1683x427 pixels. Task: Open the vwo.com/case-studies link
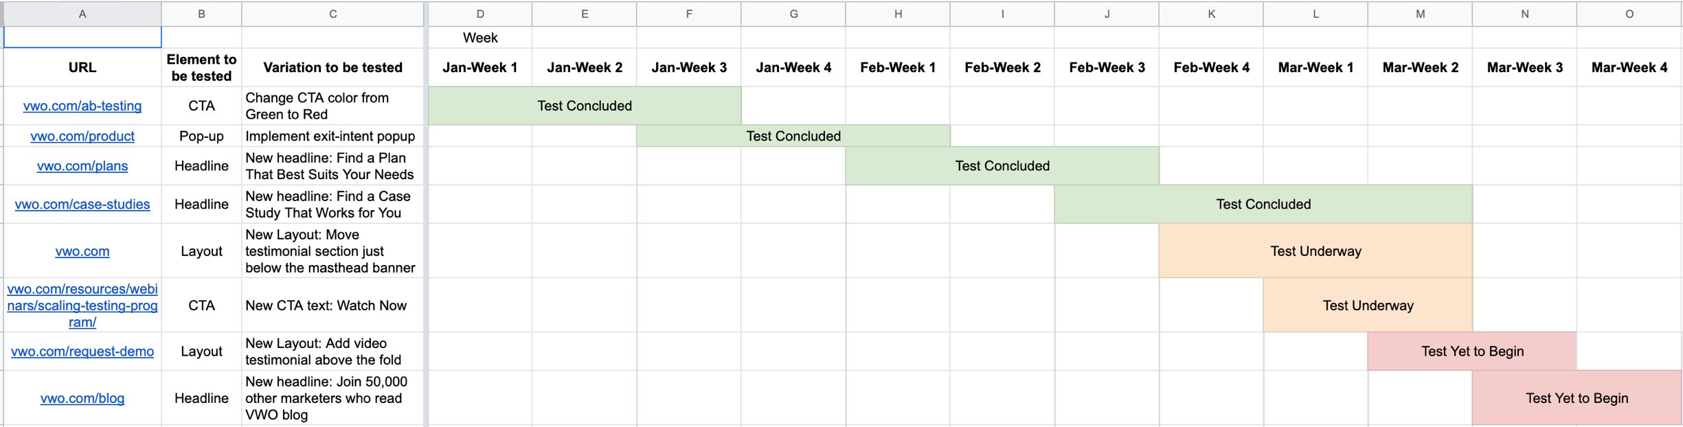click(x=82, y=204)
